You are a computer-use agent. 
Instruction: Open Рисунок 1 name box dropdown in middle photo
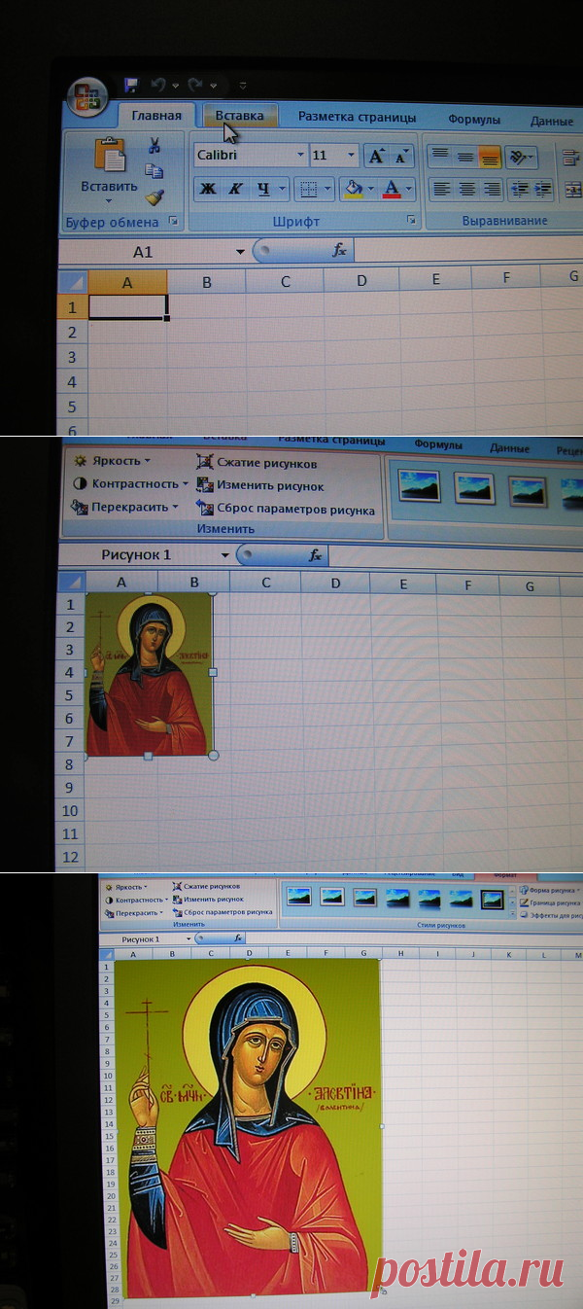click(x=225, y=555)
